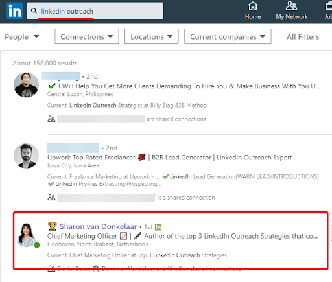Open profile photo of Iowa City result
Image resolution: width=332 pixels, height=282 pixels.
click(x=26, y=156)
